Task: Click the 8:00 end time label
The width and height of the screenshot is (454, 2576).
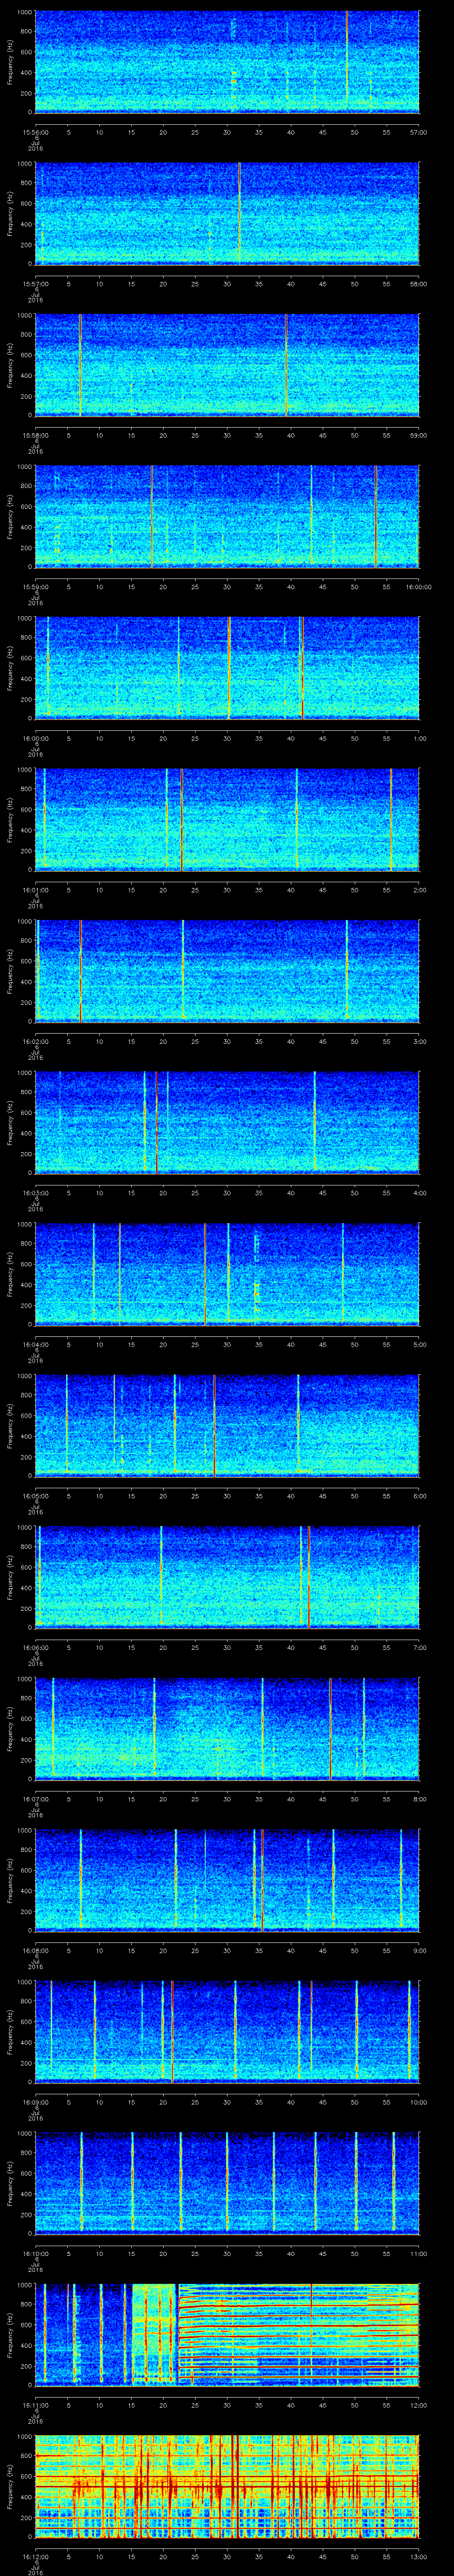Action: (419, 1799)
